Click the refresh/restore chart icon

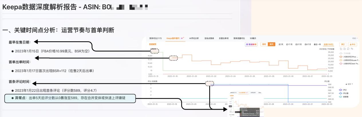click(x=348, y=49)
